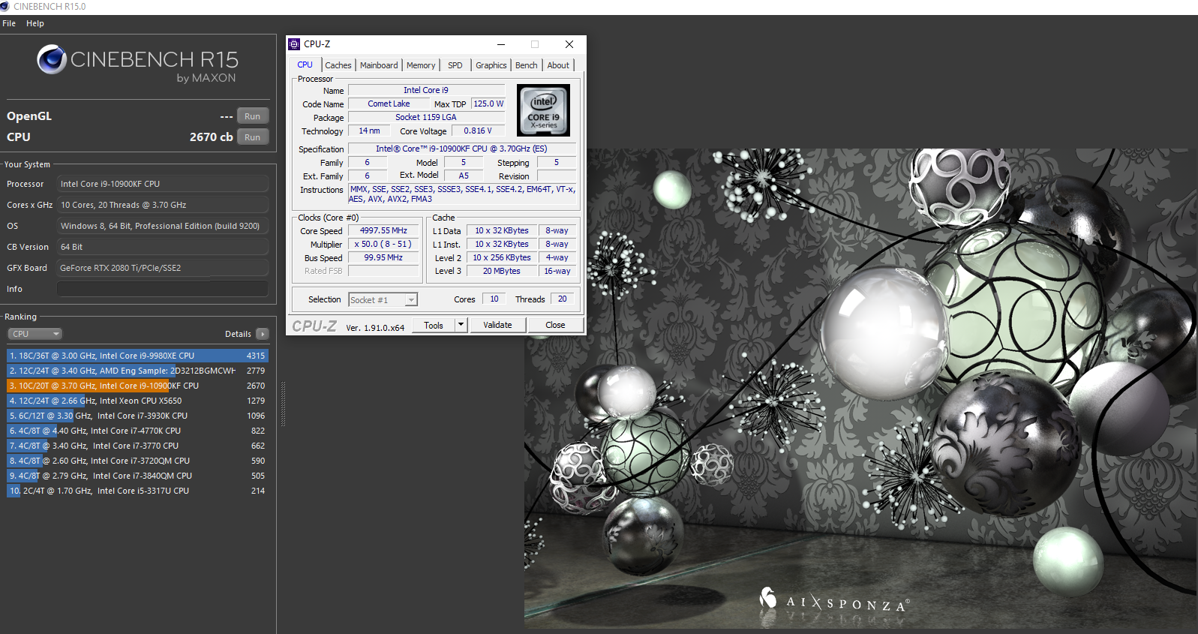Click the Info input field
Screen dimensions: 1198x634
click(x=163, y=289)
